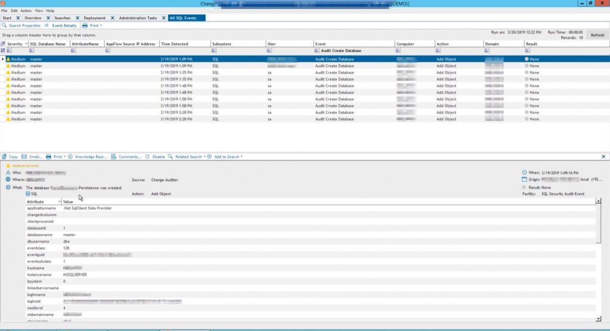
Task: Toggle the Disable checkbox
Action: coord(148,157)
